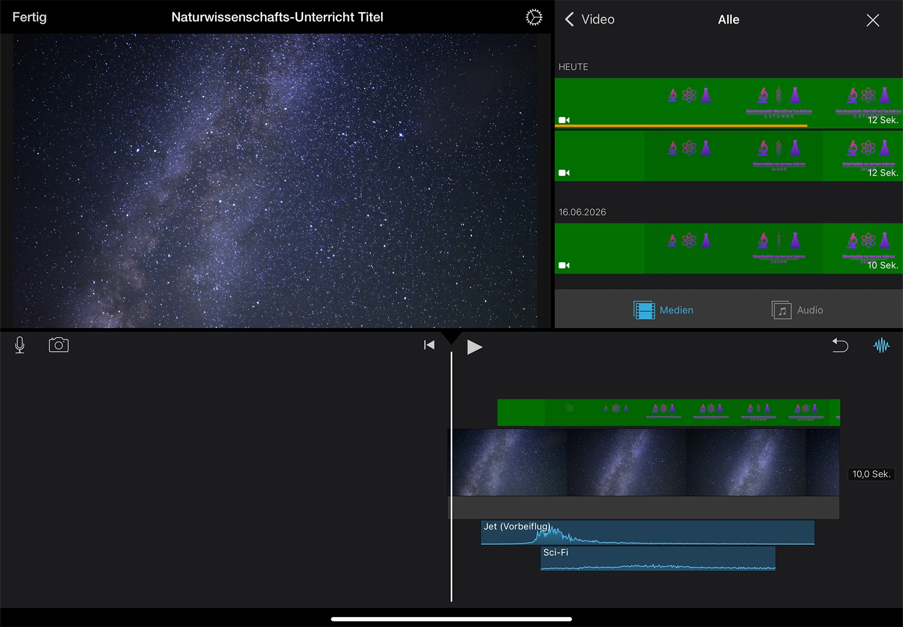Click the gray strip under the Milky Way clip

click(x=643, y=508)
